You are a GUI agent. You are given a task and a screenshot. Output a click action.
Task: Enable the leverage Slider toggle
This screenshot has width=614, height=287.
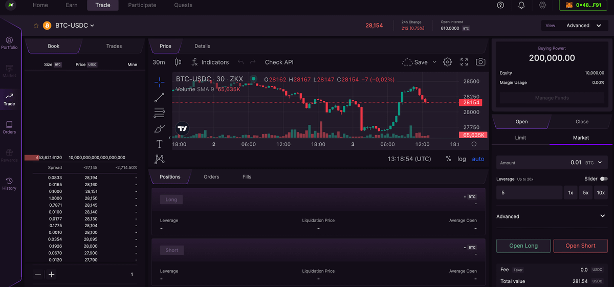(604, 179)
